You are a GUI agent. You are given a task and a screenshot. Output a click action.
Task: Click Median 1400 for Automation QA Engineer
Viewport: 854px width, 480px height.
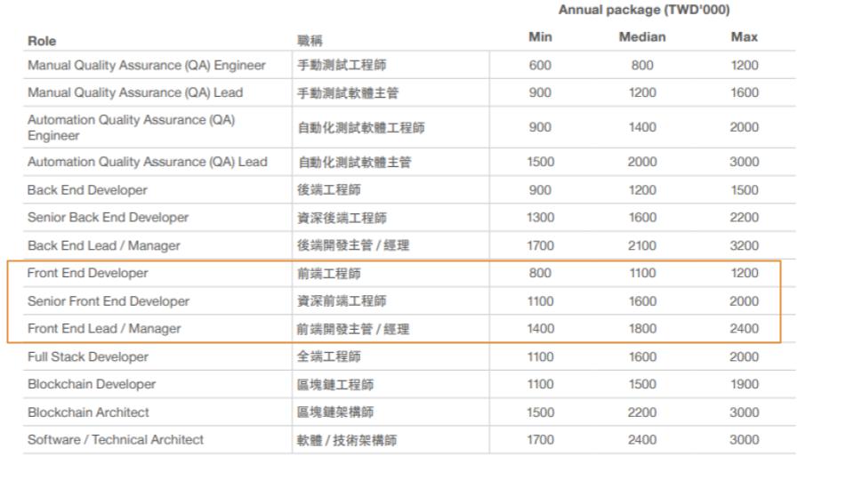pos(642,127)
